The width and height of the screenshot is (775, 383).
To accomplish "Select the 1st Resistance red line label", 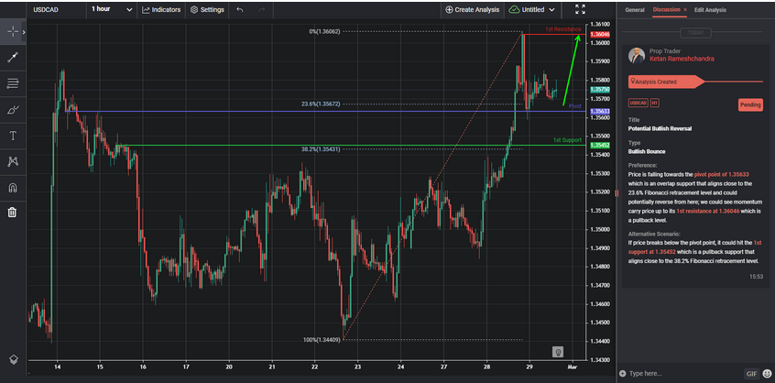I will click(563, 29).
